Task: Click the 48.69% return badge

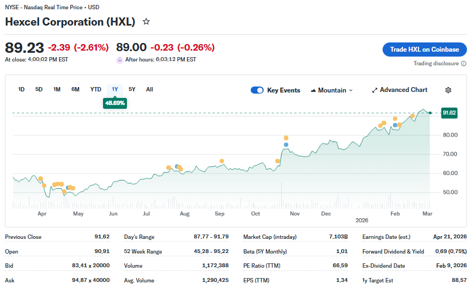Action: click(x=115, y=103)
